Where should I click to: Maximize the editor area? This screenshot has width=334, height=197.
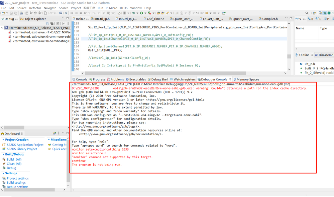pyautogui.click(x=291, y=18)
